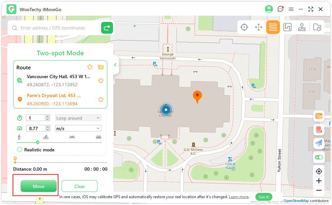Open the hamburger menu in title bar
332x205 pixels.
(291, 9)
